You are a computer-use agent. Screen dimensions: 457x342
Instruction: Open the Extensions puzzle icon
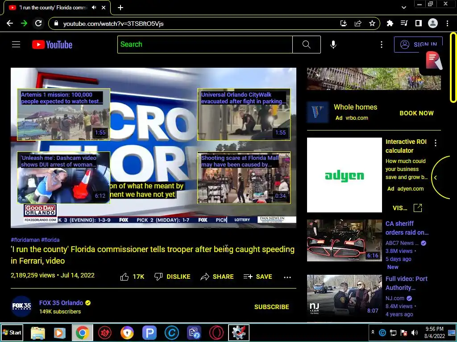coord(390,24)
